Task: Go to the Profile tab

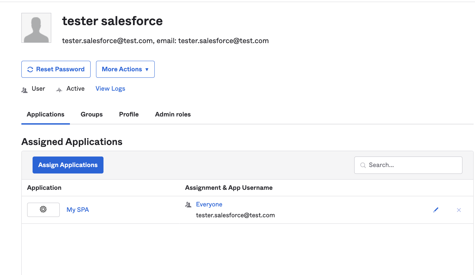Action: pyautogui.click(x=129, y=114)
